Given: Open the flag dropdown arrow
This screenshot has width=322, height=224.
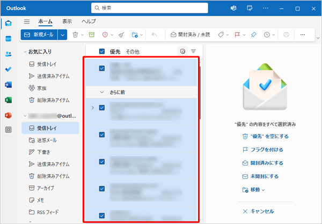Looking at the screenshot, I should pyautogui.click(x=244, y=35).
